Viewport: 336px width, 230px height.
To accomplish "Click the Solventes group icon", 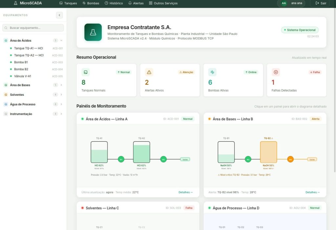I will [x=6, y=94].
